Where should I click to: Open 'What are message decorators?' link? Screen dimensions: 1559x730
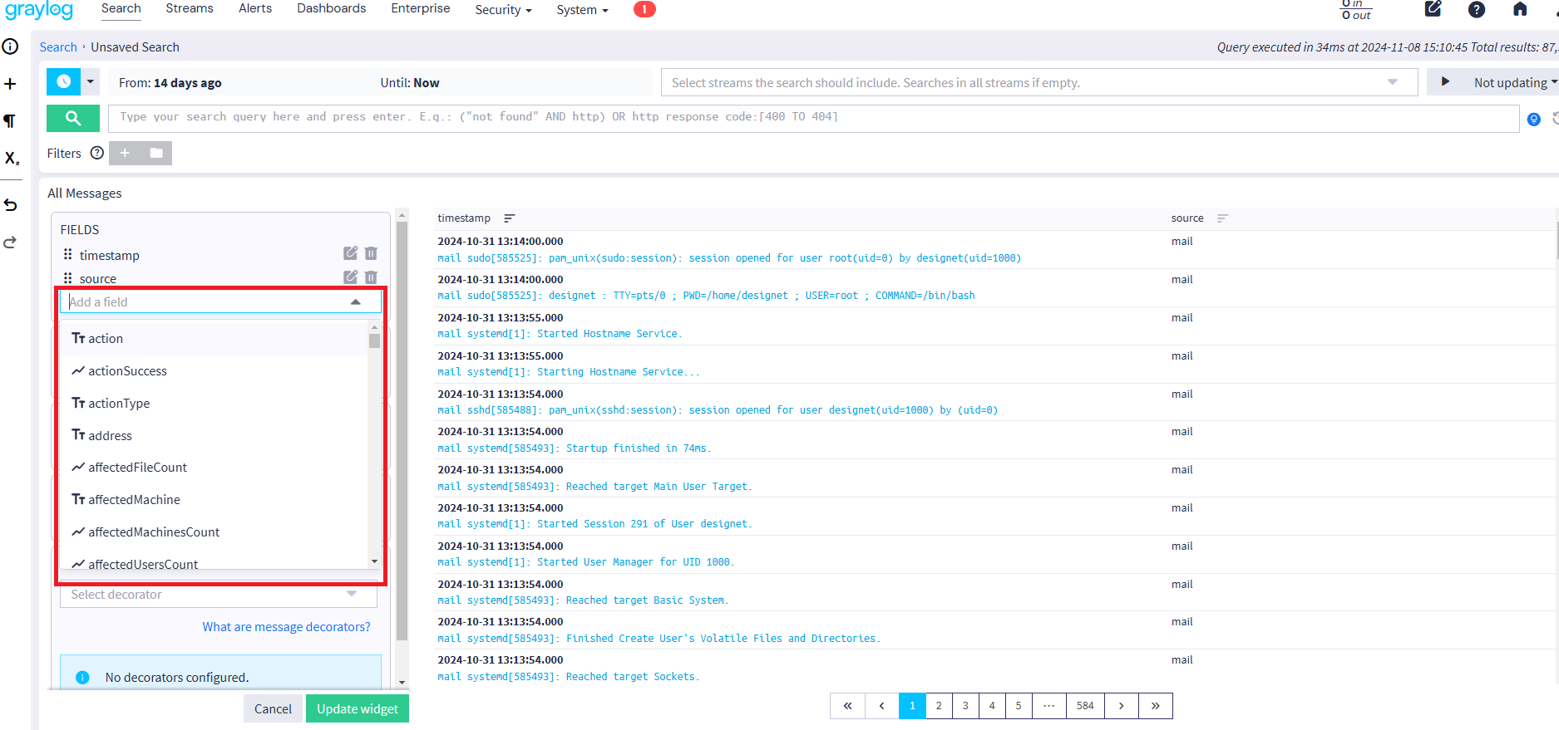pos(286,627)
